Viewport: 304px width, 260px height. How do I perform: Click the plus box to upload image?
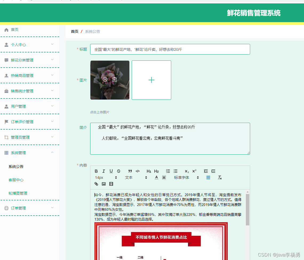(x=151, y=80)
